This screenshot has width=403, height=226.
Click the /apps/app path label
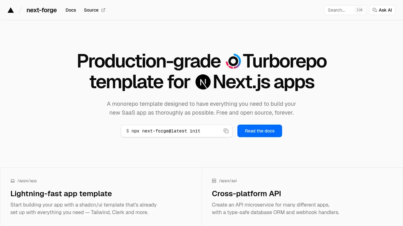(x=27, y=180)
